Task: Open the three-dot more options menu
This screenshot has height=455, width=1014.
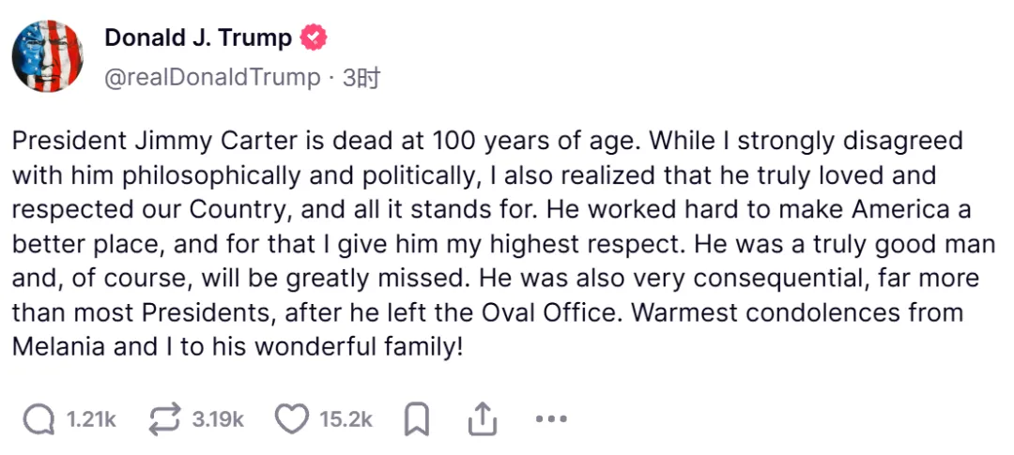Action: [x=551, y=419]
